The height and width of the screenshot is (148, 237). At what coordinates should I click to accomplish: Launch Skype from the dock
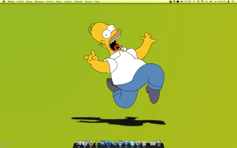tap(132, 143)
